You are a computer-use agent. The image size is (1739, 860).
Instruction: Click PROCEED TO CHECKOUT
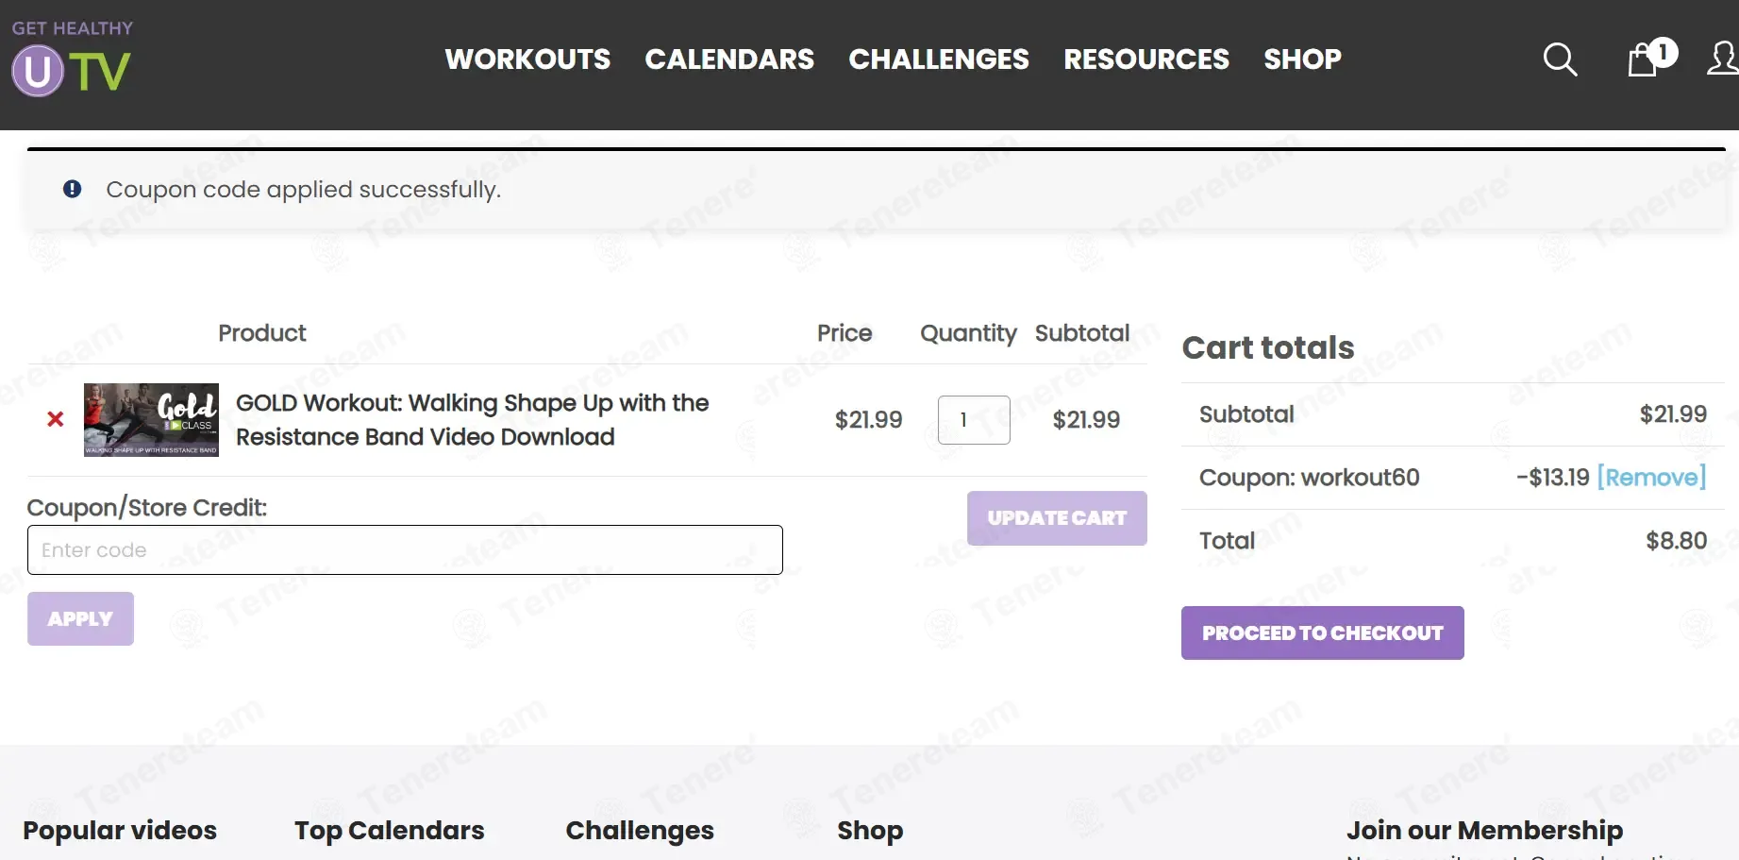[1322, 633]
